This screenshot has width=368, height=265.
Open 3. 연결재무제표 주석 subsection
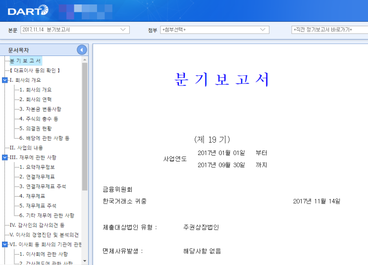(43, 186)
